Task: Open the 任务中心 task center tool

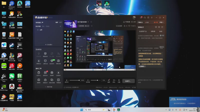Action: pyautogui.click(x=39, y=73)
